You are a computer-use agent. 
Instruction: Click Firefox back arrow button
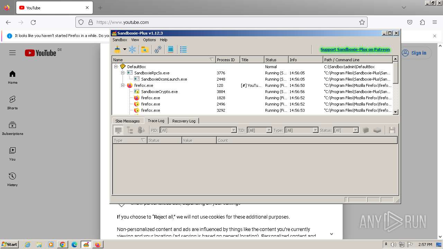click(x=8, y=22)
